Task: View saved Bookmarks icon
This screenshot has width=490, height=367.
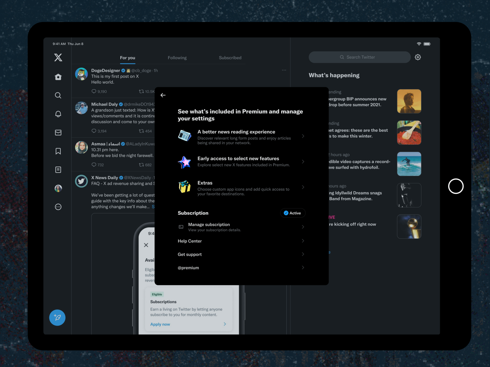Action: point(58,151)
